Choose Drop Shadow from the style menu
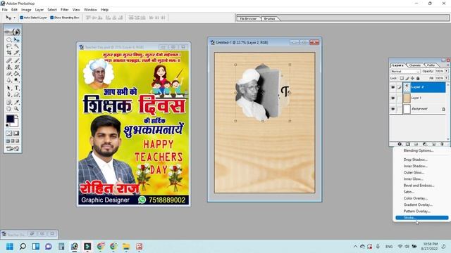This screenshot has width=451, height=253. 415,160
